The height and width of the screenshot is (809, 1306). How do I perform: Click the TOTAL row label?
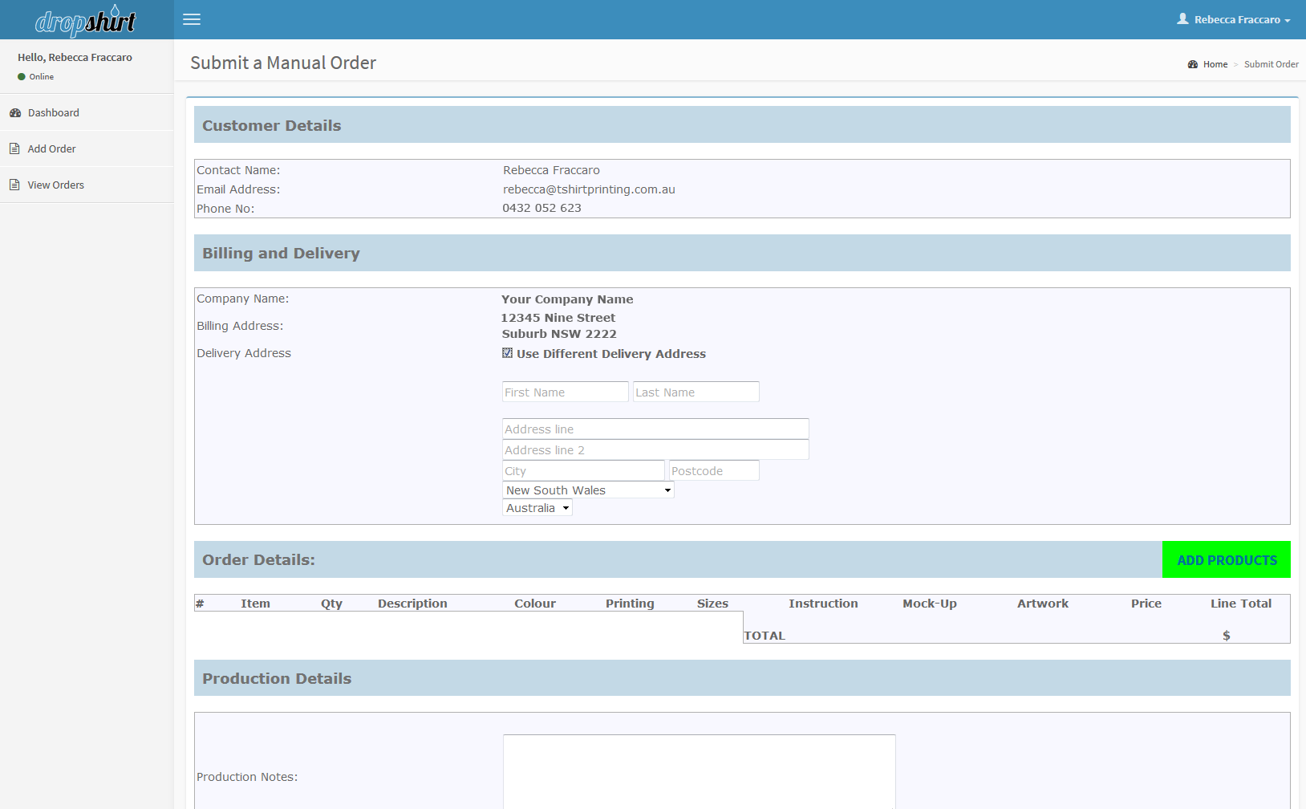[x=765, y=636]
